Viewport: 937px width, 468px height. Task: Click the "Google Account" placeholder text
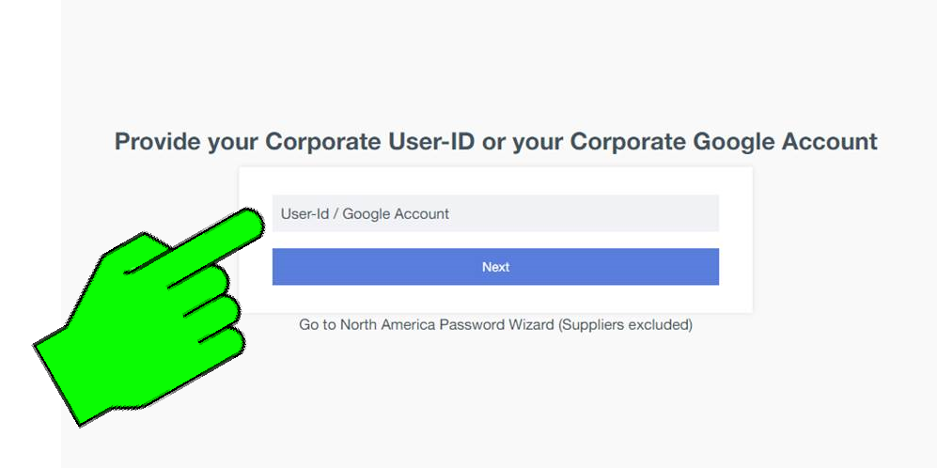pyautogui.click(x=396, y=214)
